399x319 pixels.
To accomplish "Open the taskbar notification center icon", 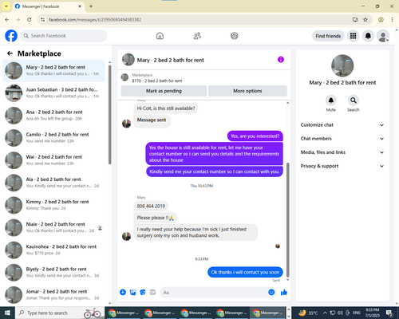I will [x=389, y=313].
